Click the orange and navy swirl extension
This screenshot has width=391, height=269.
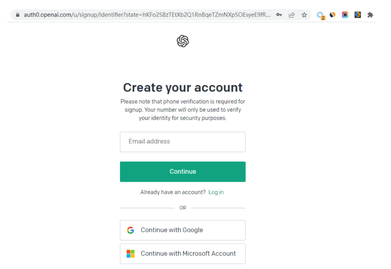(333, 15)
